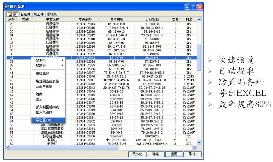Click the 取消 button

[x=192, y=154]
